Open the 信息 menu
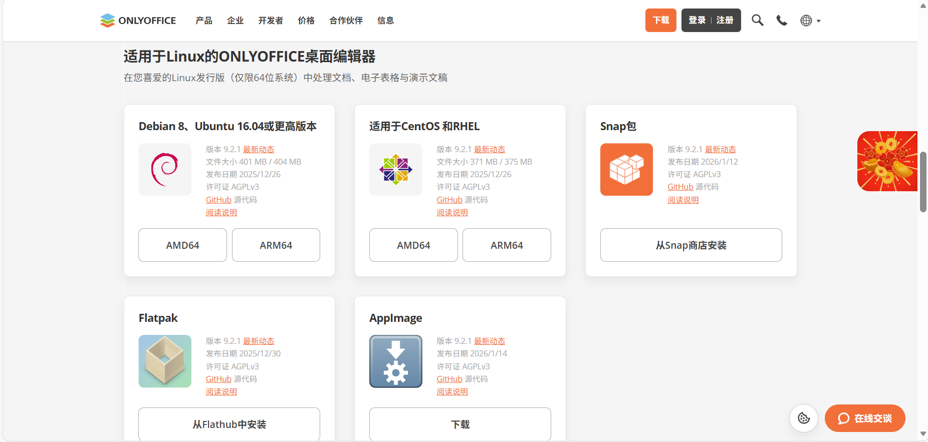928x442 pixels. point(385,21)
